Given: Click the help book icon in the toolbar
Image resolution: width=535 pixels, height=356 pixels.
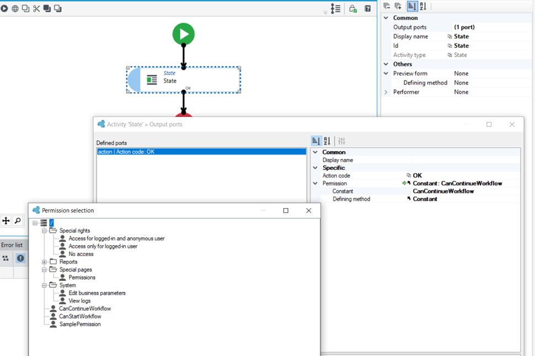Looking at the screenshot, I should tap(367, 8).
